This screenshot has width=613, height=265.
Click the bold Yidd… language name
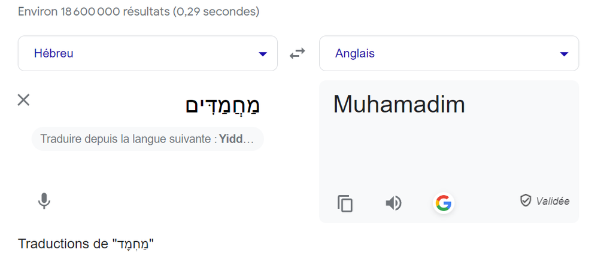click(236, 139)
